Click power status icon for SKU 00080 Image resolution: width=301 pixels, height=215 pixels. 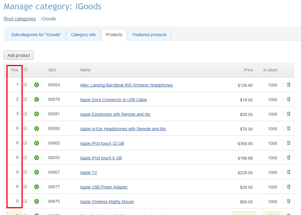37,128
